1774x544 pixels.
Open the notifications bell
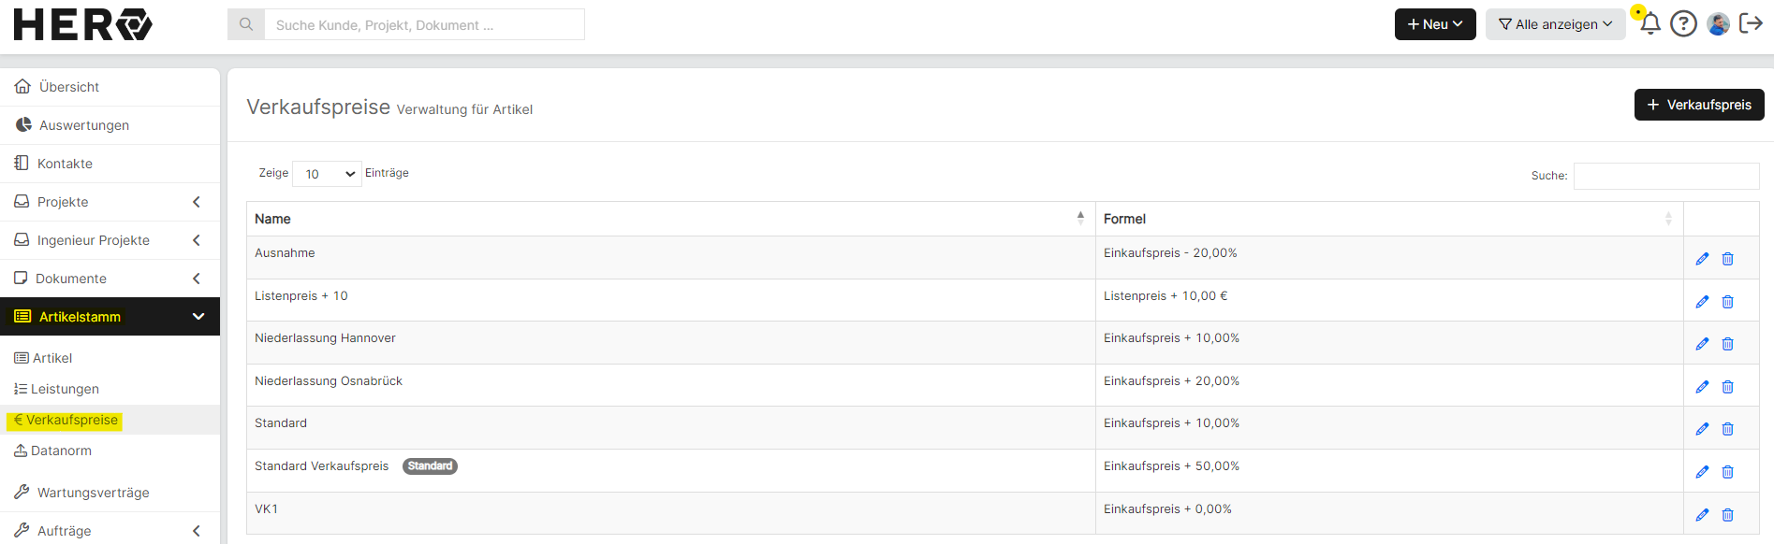click(x=1650, y=23)
